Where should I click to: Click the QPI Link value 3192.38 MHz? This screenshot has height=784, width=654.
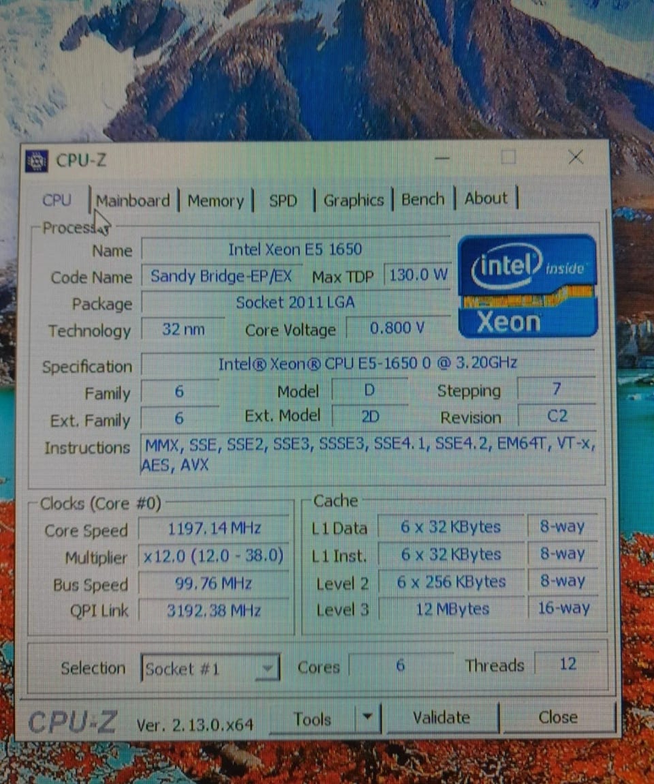(x=214, y=611)
